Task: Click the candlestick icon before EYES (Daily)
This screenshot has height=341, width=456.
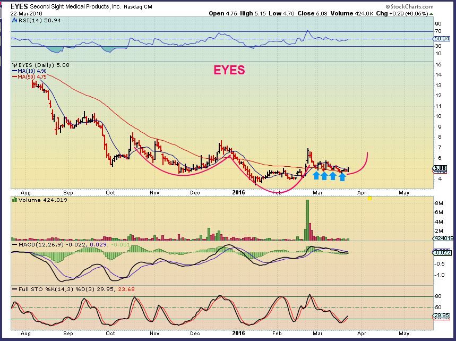Action: tap(14, 65)
